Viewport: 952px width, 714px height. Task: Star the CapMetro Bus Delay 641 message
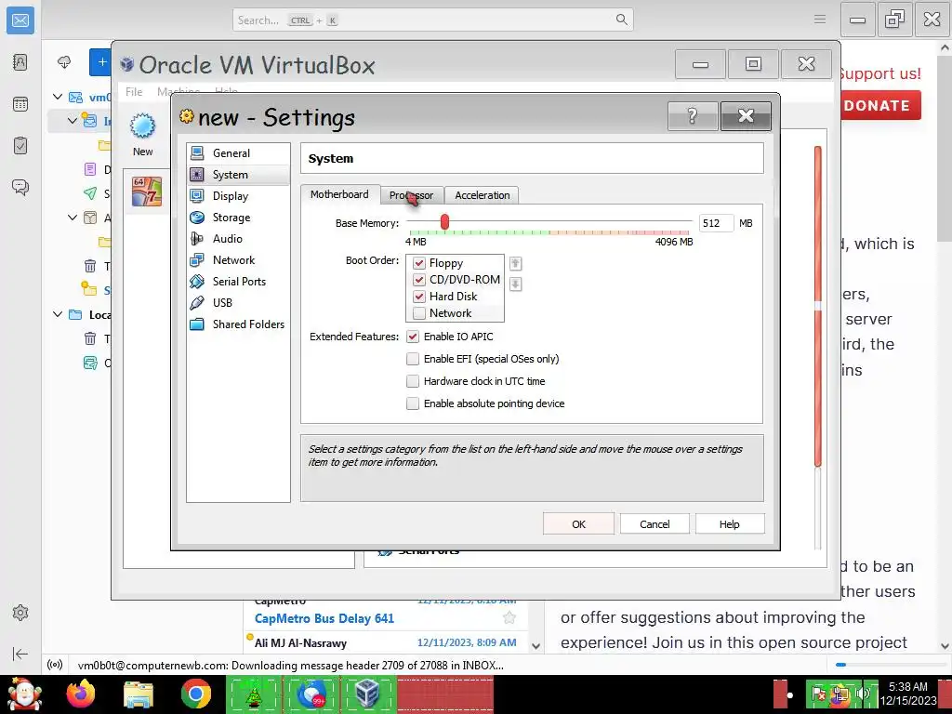coord(509,618)
